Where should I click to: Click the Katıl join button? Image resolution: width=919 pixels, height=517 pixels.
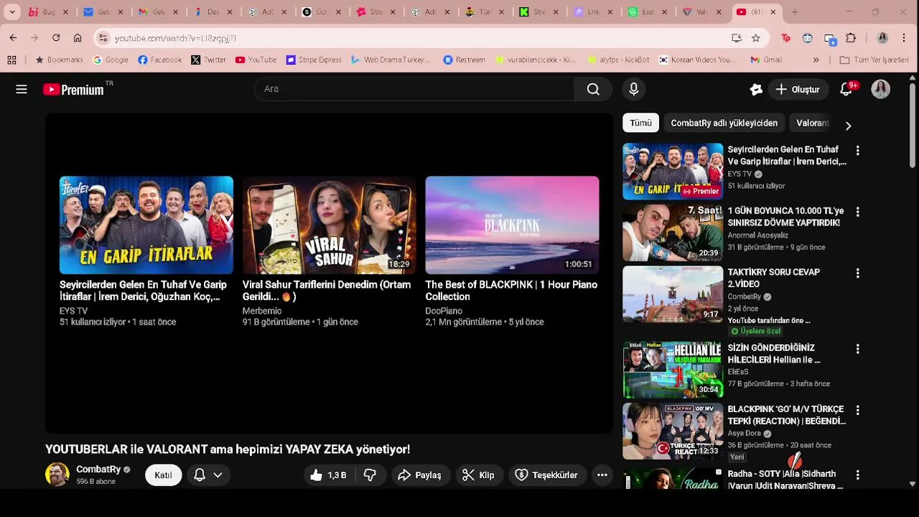pos(164,475)
